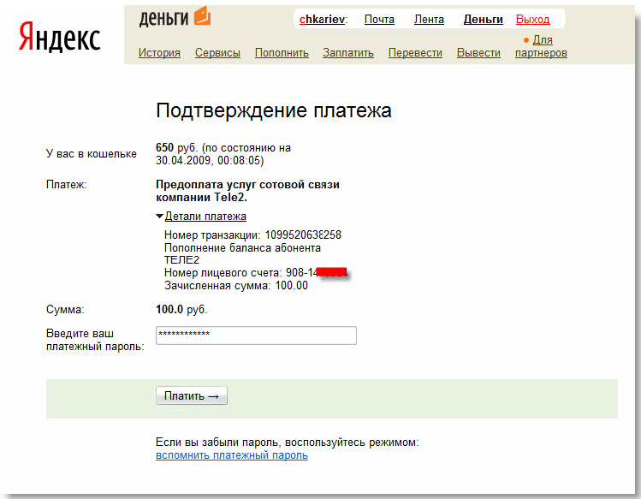Open вспомнить платежный пароль link
Screen dimensions: 641x499
pyautogui.click(x=232, y=455)
